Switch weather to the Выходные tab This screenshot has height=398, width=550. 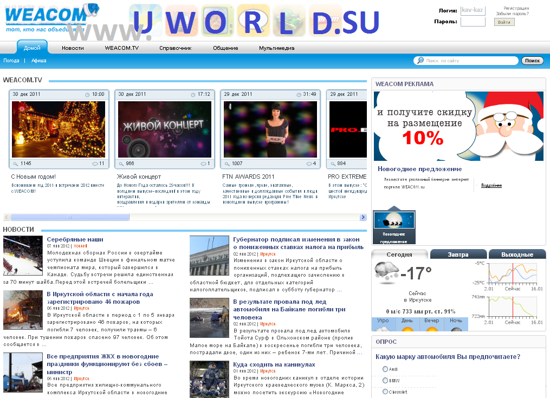coord(517,254)
